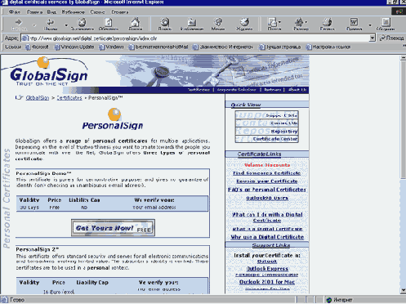Expand the address bar dropdown
This screenshot has height=304, width=406.
point(373,38)
